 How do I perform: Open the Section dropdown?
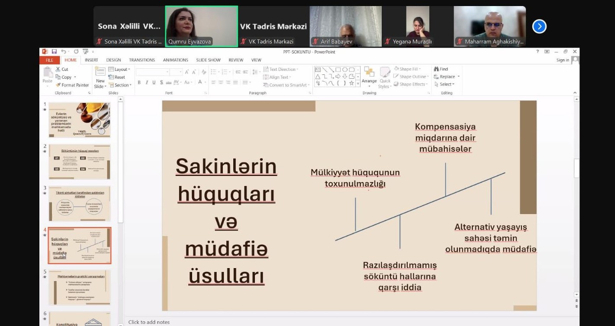(x=120, y=85)
